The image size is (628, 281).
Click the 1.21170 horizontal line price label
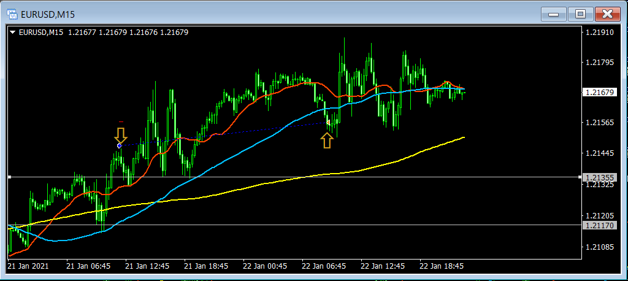pos(600,225)
